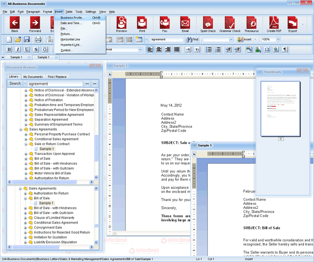
Task: Click the small printer icon
Action: (38, 39)
